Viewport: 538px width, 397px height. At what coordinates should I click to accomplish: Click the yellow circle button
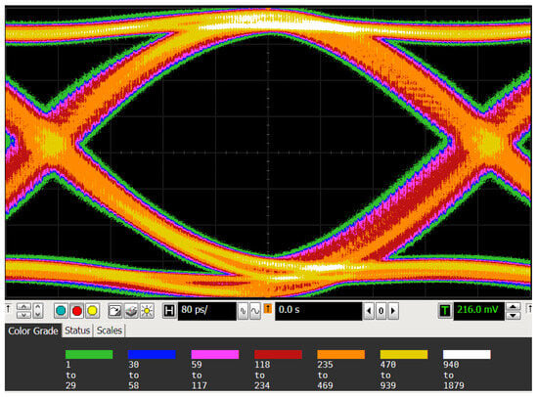click(93, 311)
